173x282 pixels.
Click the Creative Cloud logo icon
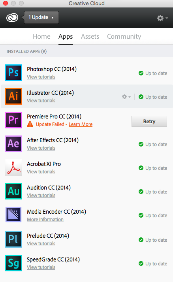pyautogui.click(x=12, y=17)
